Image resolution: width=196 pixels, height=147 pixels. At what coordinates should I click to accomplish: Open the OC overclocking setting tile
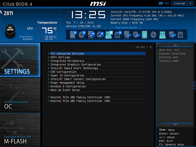(20, 95)
